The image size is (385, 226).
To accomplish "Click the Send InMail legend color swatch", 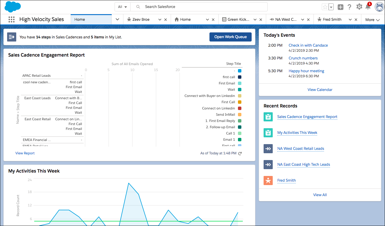I will pyautogui.click(x=240, y=115).
